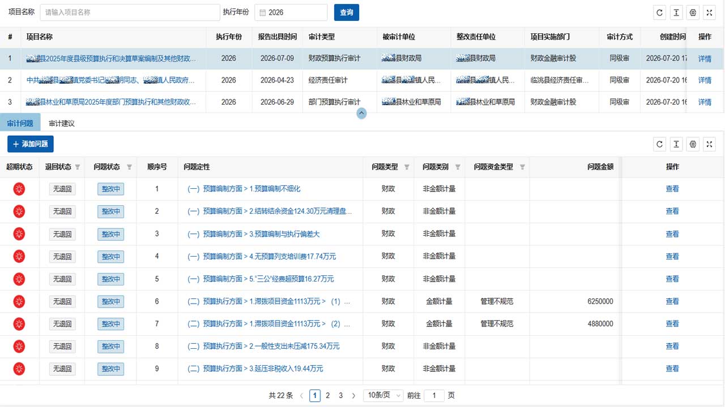Open the 部门预算执行审计 project name link
This screenshot has height=407, width=725.
pos(112,102)
